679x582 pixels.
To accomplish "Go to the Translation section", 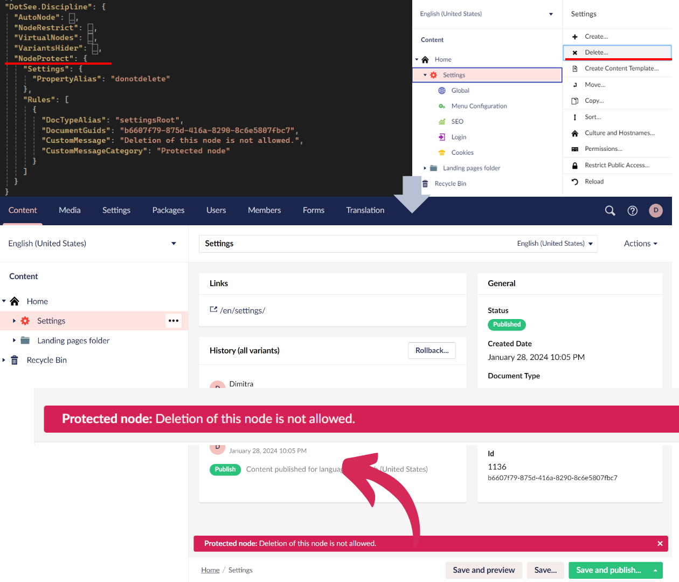I will pyautogui.click(x=365, y=210).
